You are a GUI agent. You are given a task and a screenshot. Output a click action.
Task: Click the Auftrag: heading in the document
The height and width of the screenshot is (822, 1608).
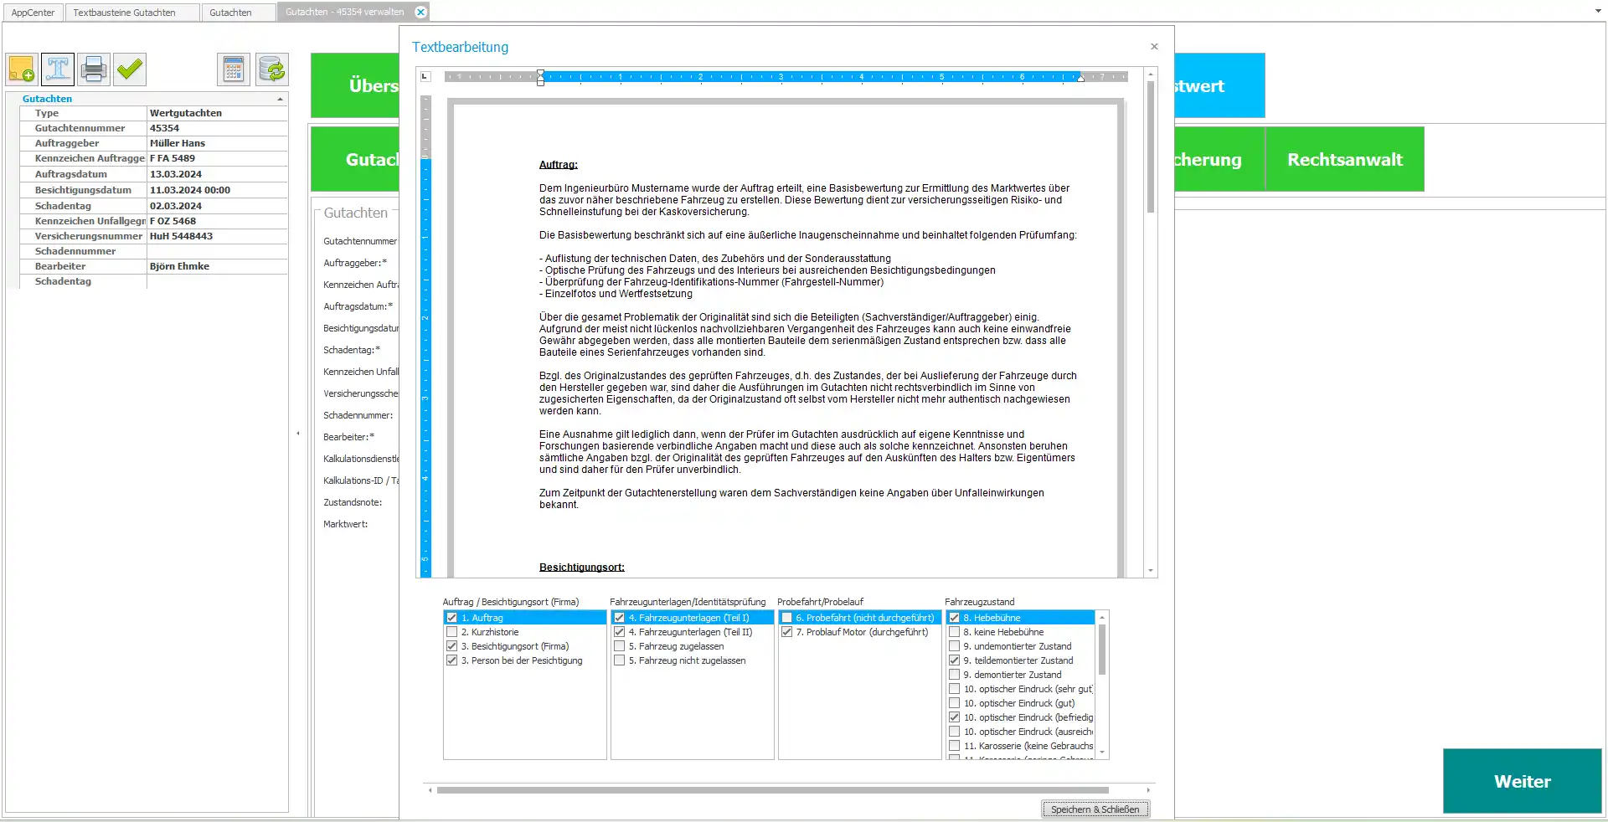coord(559,165)
